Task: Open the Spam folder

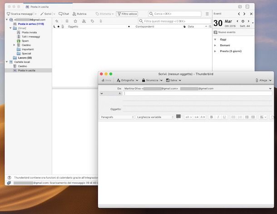Action: tap(25, 41)
